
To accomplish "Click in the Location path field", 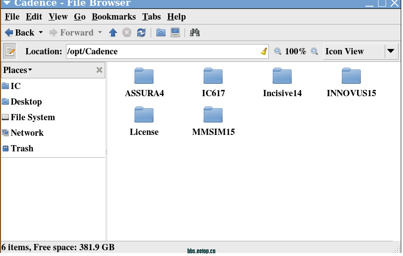I will tap(163, 51).
